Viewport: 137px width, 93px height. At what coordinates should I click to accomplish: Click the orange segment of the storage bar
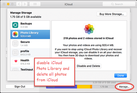tap(91, 87)
